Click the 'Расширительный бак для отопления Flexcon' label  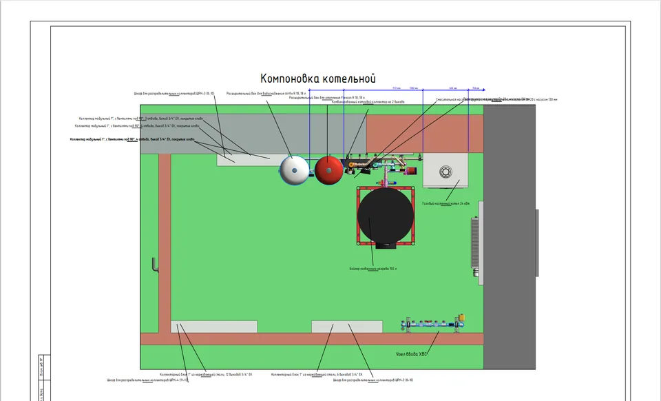click(327, 97)
